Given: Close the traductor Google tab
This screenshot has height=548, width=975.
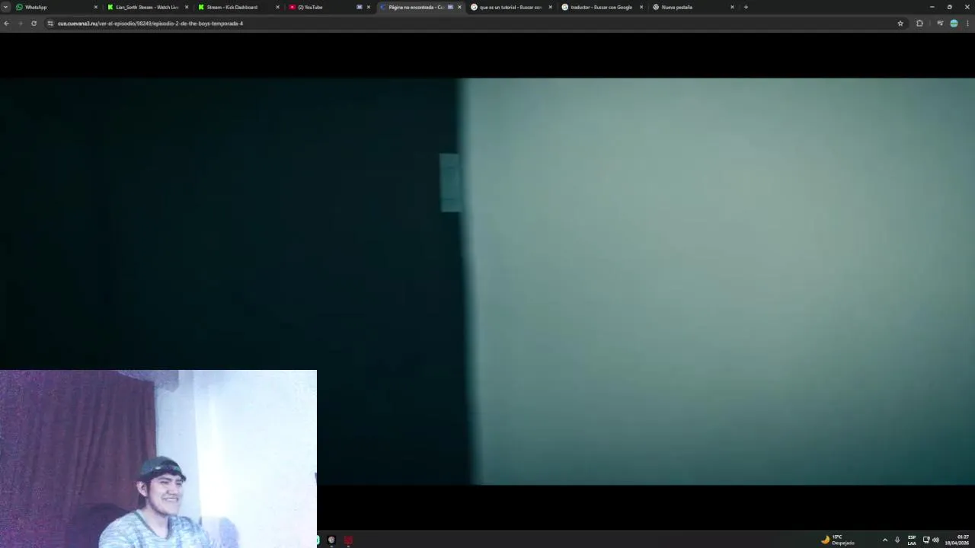Looking at the screenshot, I should [641, 7].
